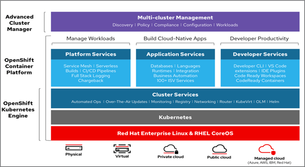Click the Virtual label
The height and width of the screenshot is (167, 305).
click(x=122, y=156)
